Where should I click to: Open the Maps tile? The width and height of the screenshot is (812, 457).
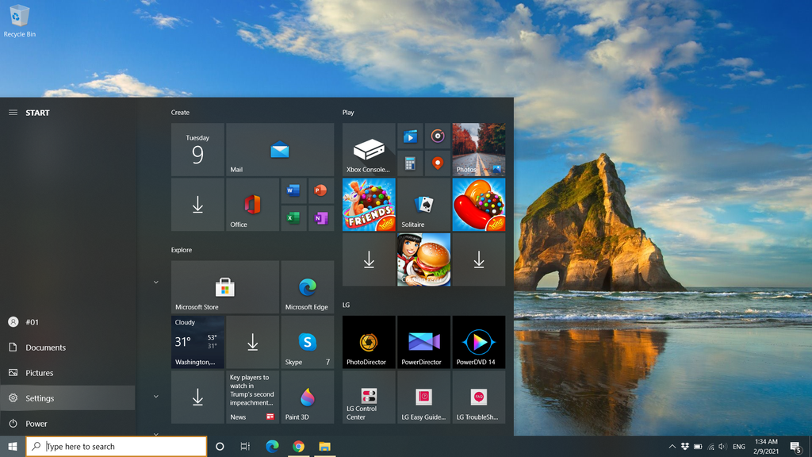(x=435, y=165)
